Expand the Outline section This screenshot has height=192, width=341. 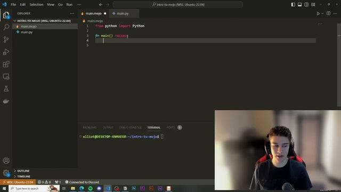point(23,171)
